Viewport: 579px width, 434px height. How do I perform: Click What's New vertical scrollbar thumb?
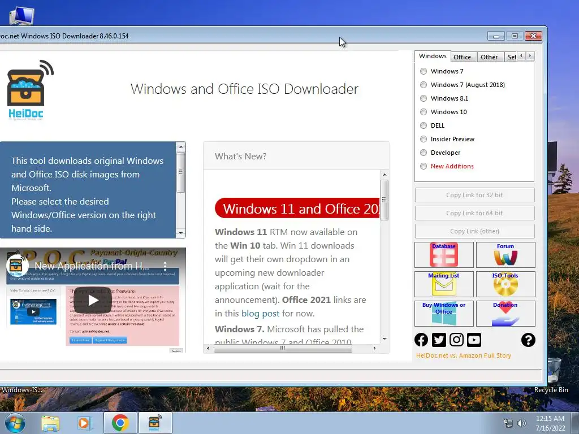point(384,199)
